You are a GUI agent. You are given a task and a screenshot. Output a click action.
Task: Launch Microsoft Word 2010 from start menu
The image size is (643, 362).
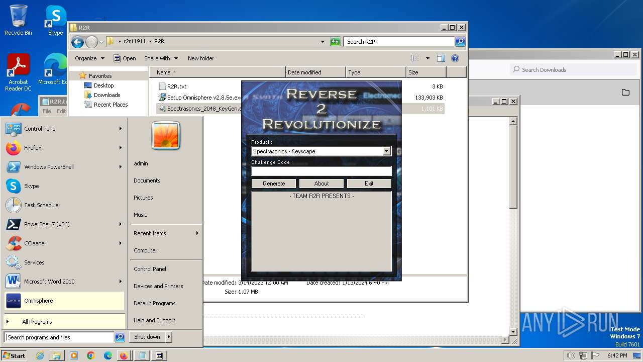pos(64,282)
